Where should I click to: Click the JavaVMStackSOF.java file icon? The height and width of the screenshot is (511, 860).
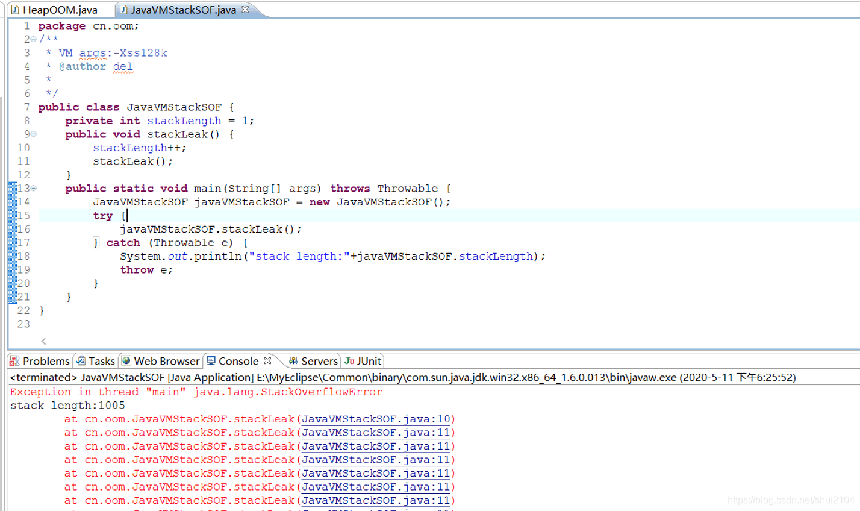tap(123, 10)
